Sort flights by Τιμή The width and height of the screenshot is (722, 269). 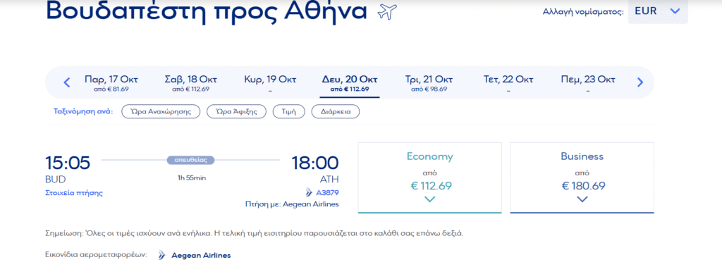289,112
